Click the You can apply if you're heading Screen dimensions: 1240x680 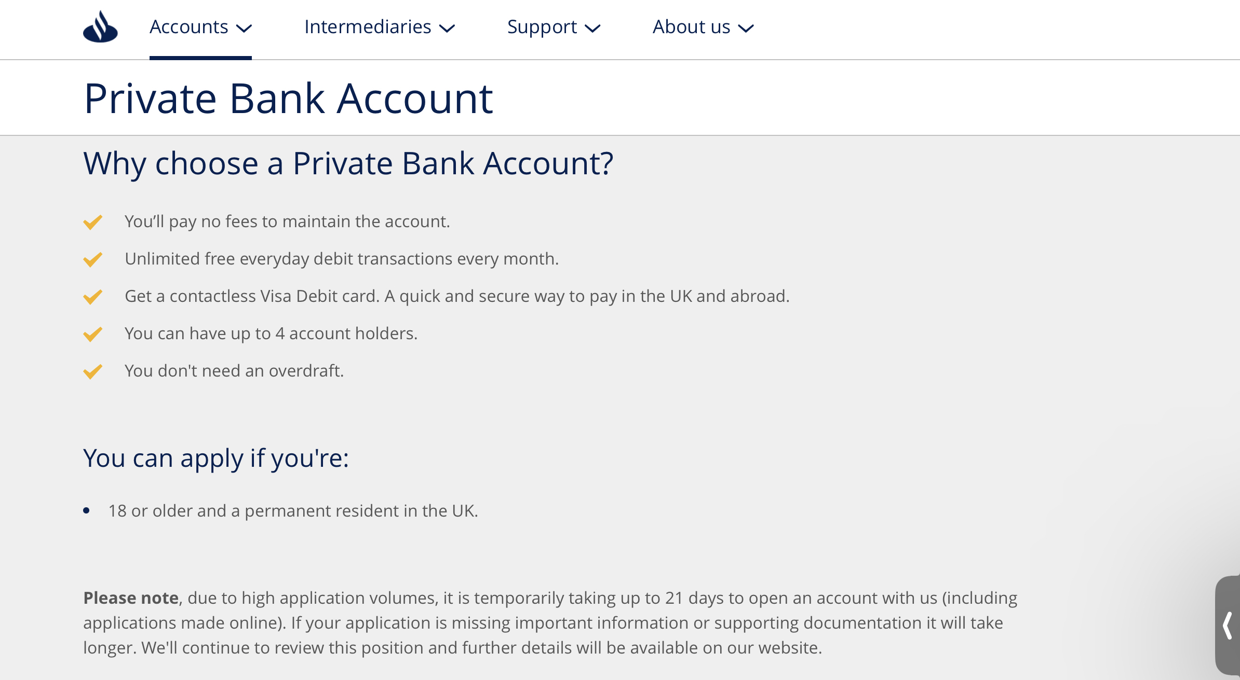tap(216, 459)
